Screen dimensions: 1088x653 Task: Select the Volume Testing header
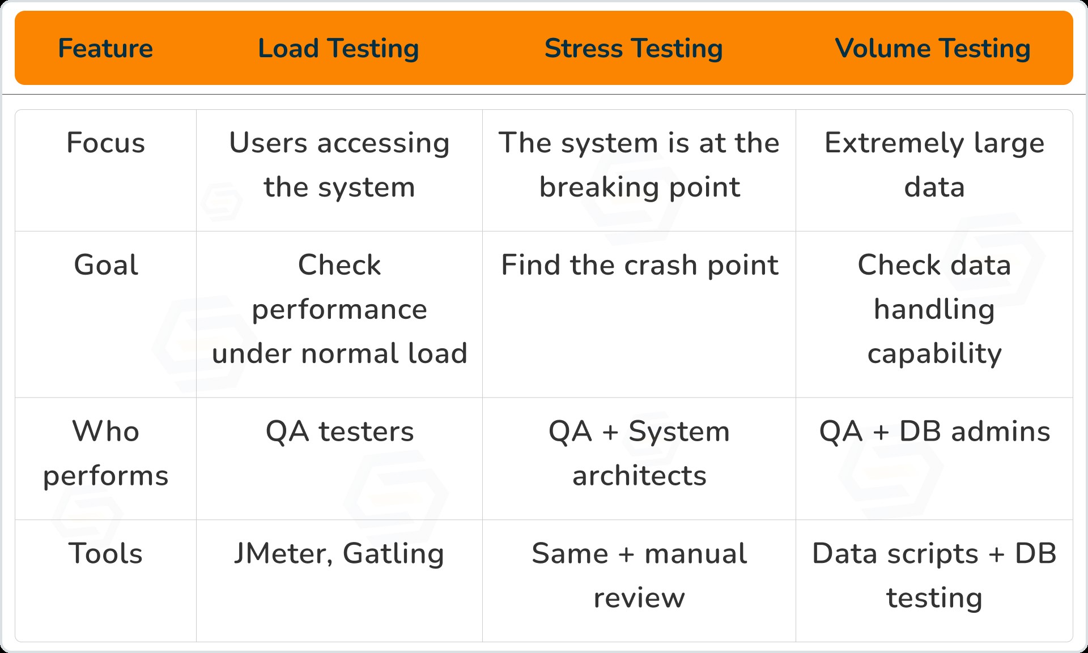point(933,48)
